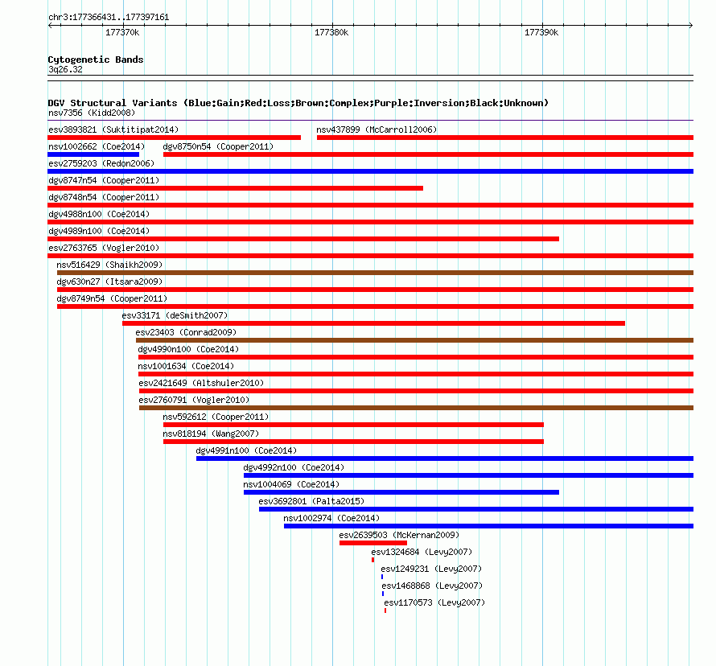Open nsv818194 (Wang2007) label
The height and width of the screenshot is (666, 716).
[x=211, y=434]
